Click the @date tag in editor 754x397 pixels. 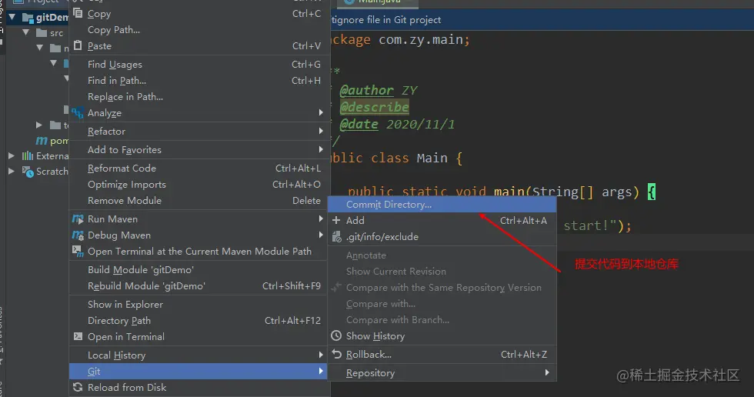359,124
